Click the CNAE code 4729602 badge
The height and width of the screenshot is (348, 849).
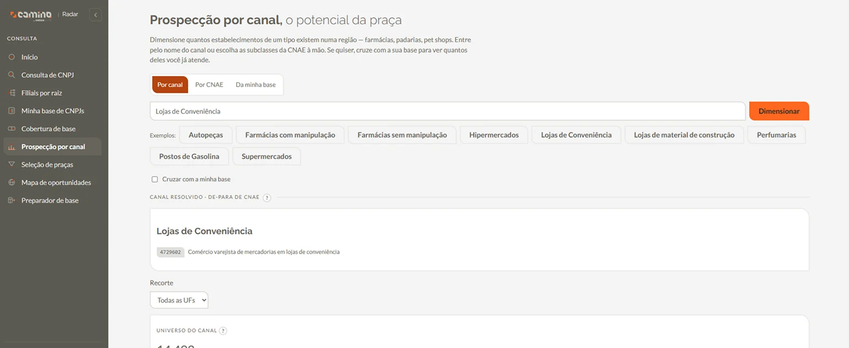tap(170, 252)
